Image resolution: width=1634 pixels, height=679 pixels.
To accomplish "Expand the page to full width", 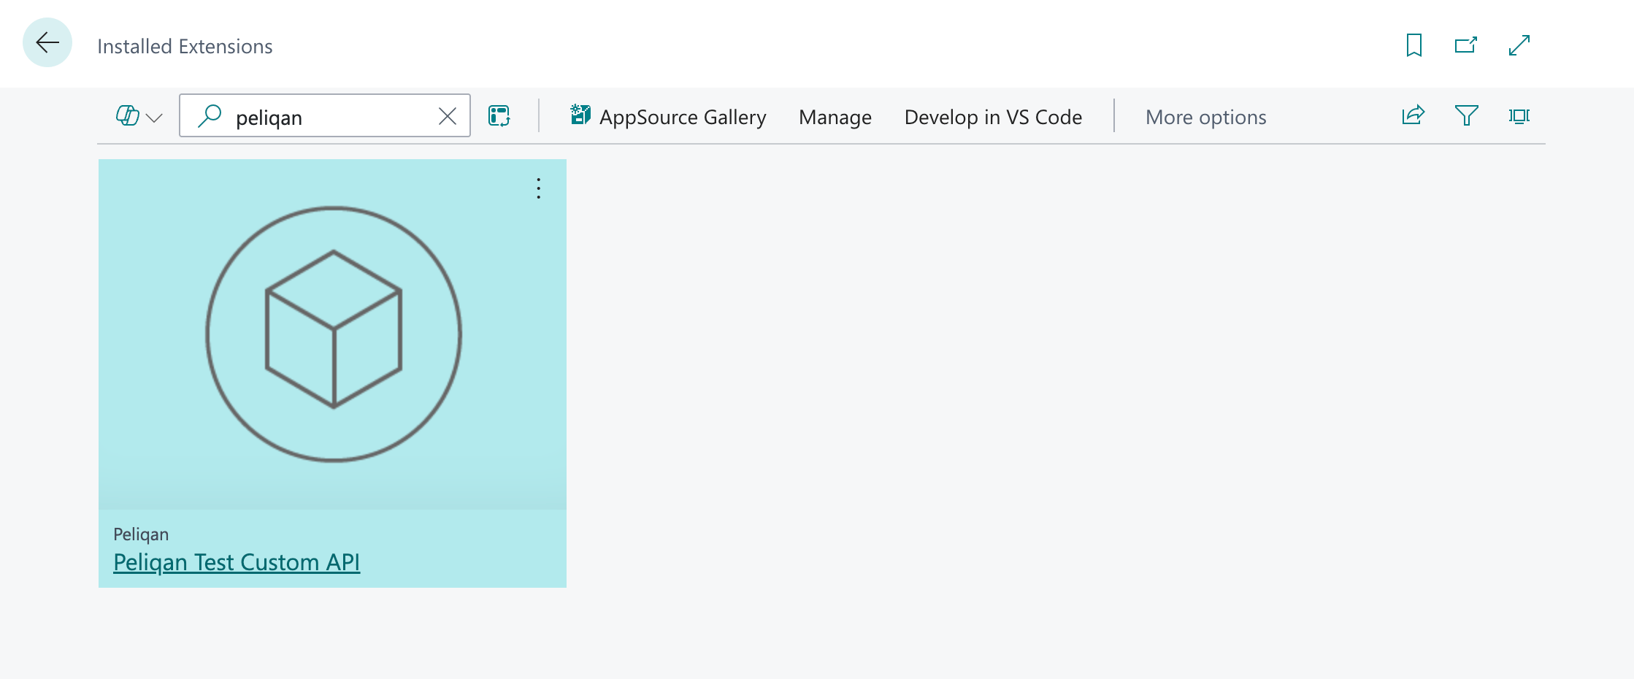I will click(x=1519, y=45).
